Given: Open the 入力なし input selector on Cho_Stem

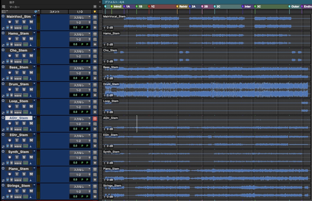Looking at the screenshot, I should [80, 51].
